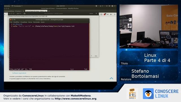The image size is (181, 102).
Task: Open the Apri dropdown in gedit
Action: [19, 14]
